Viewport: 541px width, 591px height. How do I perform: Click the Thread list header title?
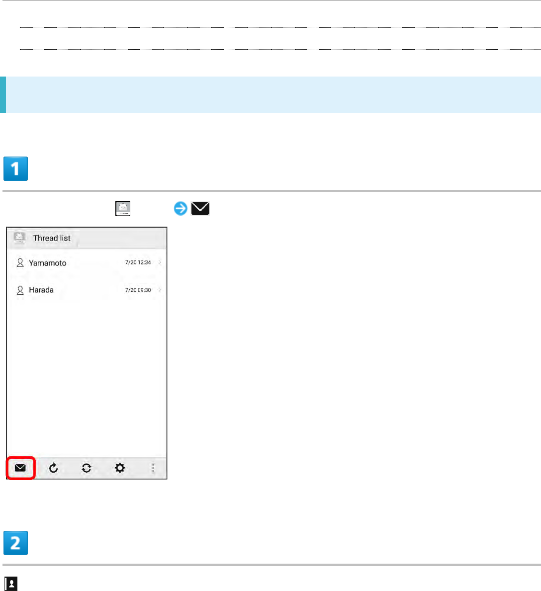click(52, 238)
